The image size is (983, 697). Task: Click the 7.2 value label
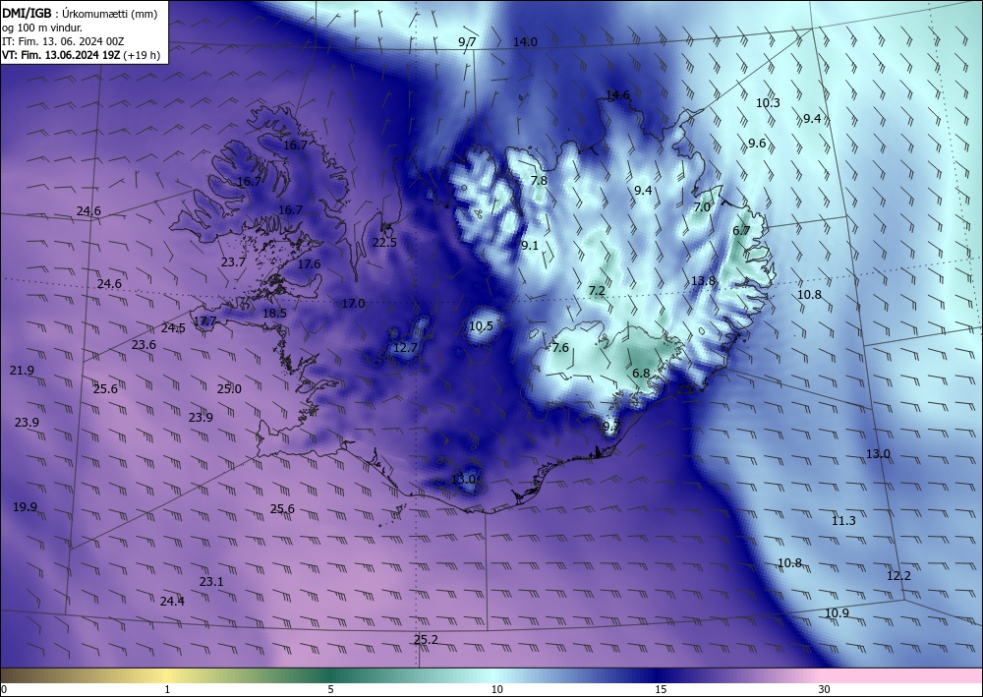pyautogui.click(x=597, y=291)
